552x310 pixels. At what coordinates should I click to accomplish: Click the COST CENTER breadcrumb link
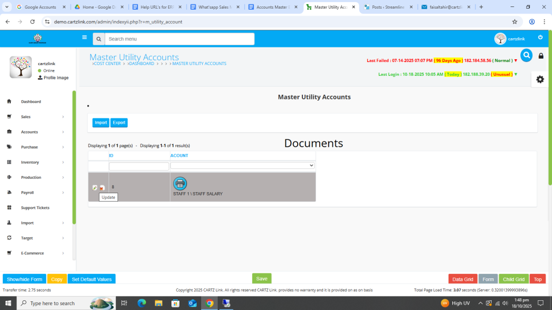(107, 64)
